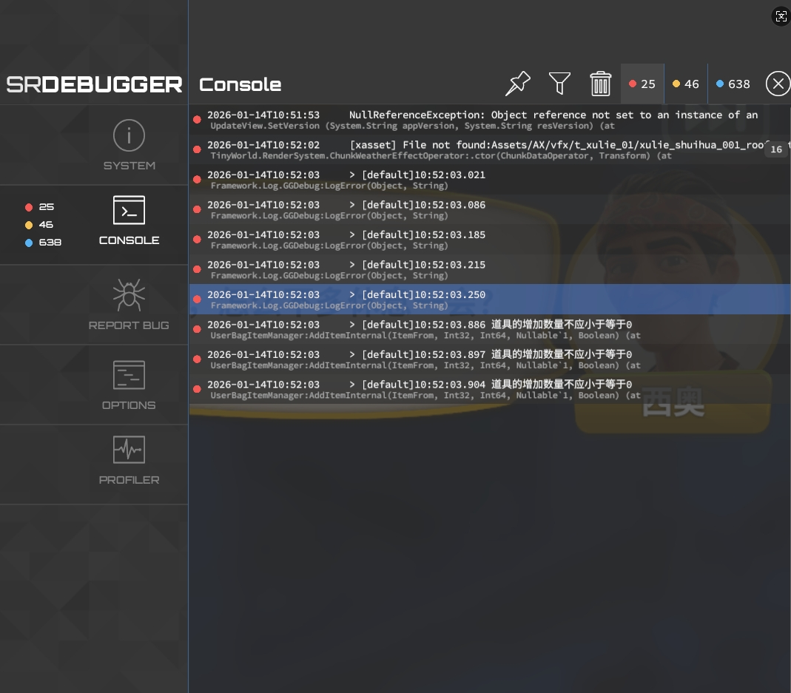The height and width of the screenshot is (693, 791).
Task: Select the NullReferenceException log entry
Action: click(x=481, y=120)
